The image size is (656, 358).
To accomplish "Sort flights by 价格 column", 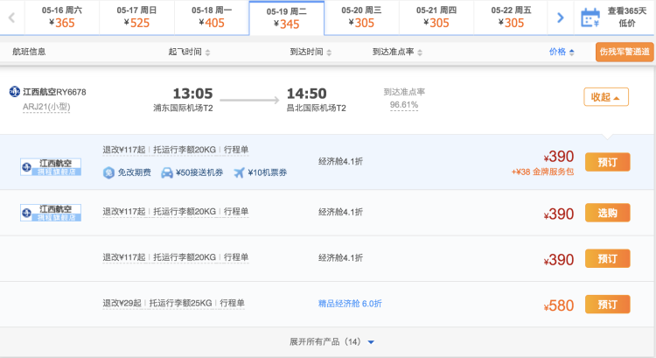I will pyautogui.click(x=561, y=52).
